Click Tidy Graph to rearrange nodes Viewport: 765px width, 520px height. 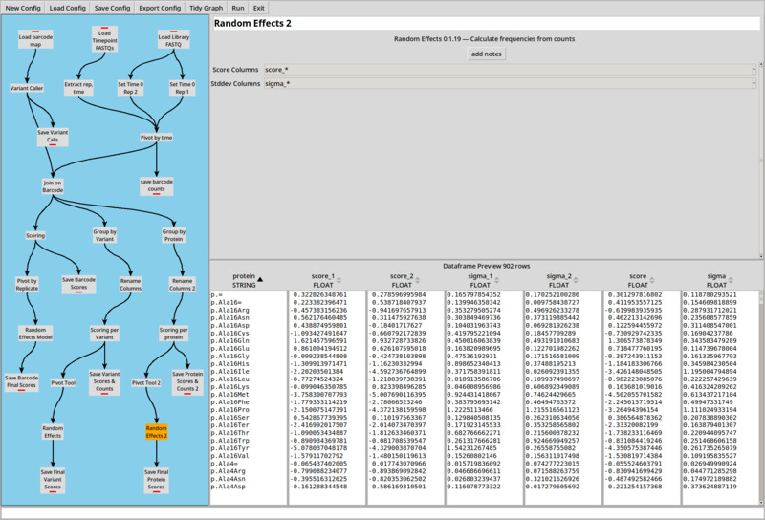coord(206,8)
